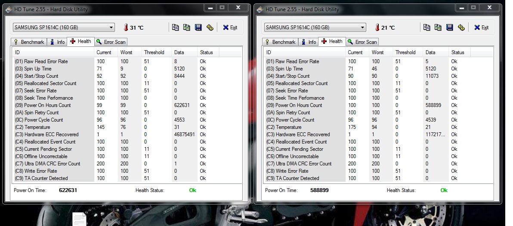Click ID column header in 21 °C window
This screenshot has height=226, width=513.
305,52
